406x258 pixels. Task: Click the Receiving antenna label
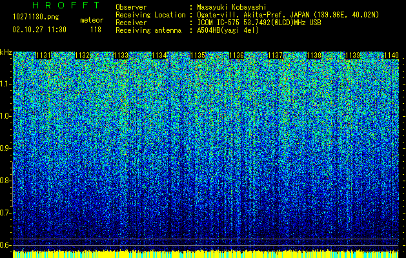pyautogui.click(x=148, y=30)
